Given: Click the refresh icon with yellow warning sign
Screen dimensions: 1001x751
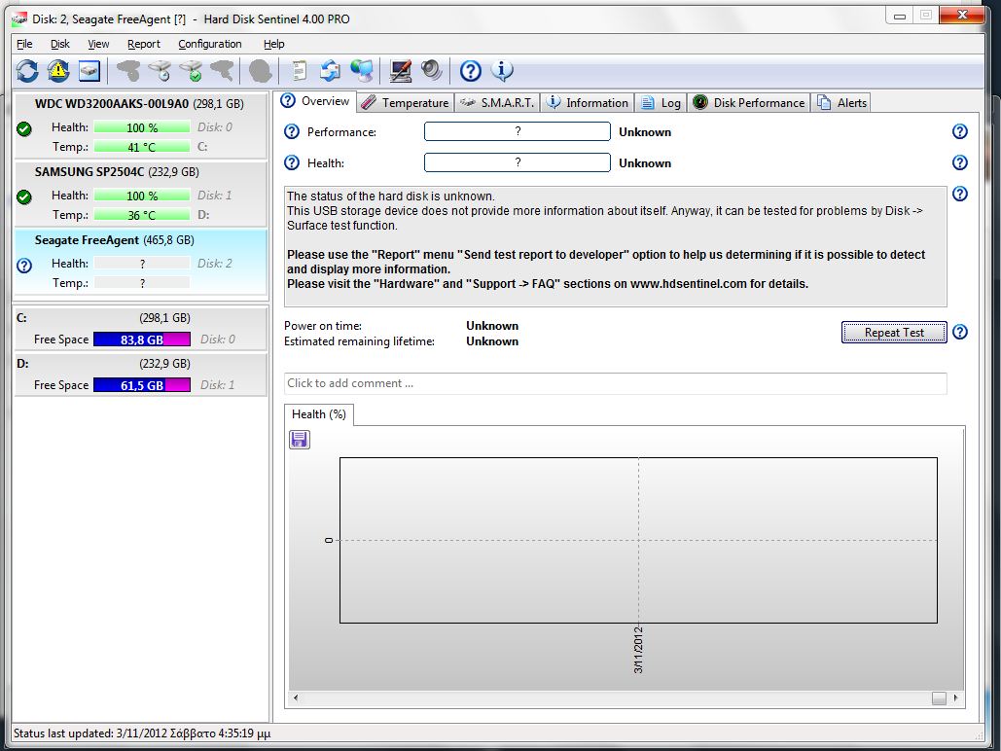Looking at the screenshot, I should point(58,71).
